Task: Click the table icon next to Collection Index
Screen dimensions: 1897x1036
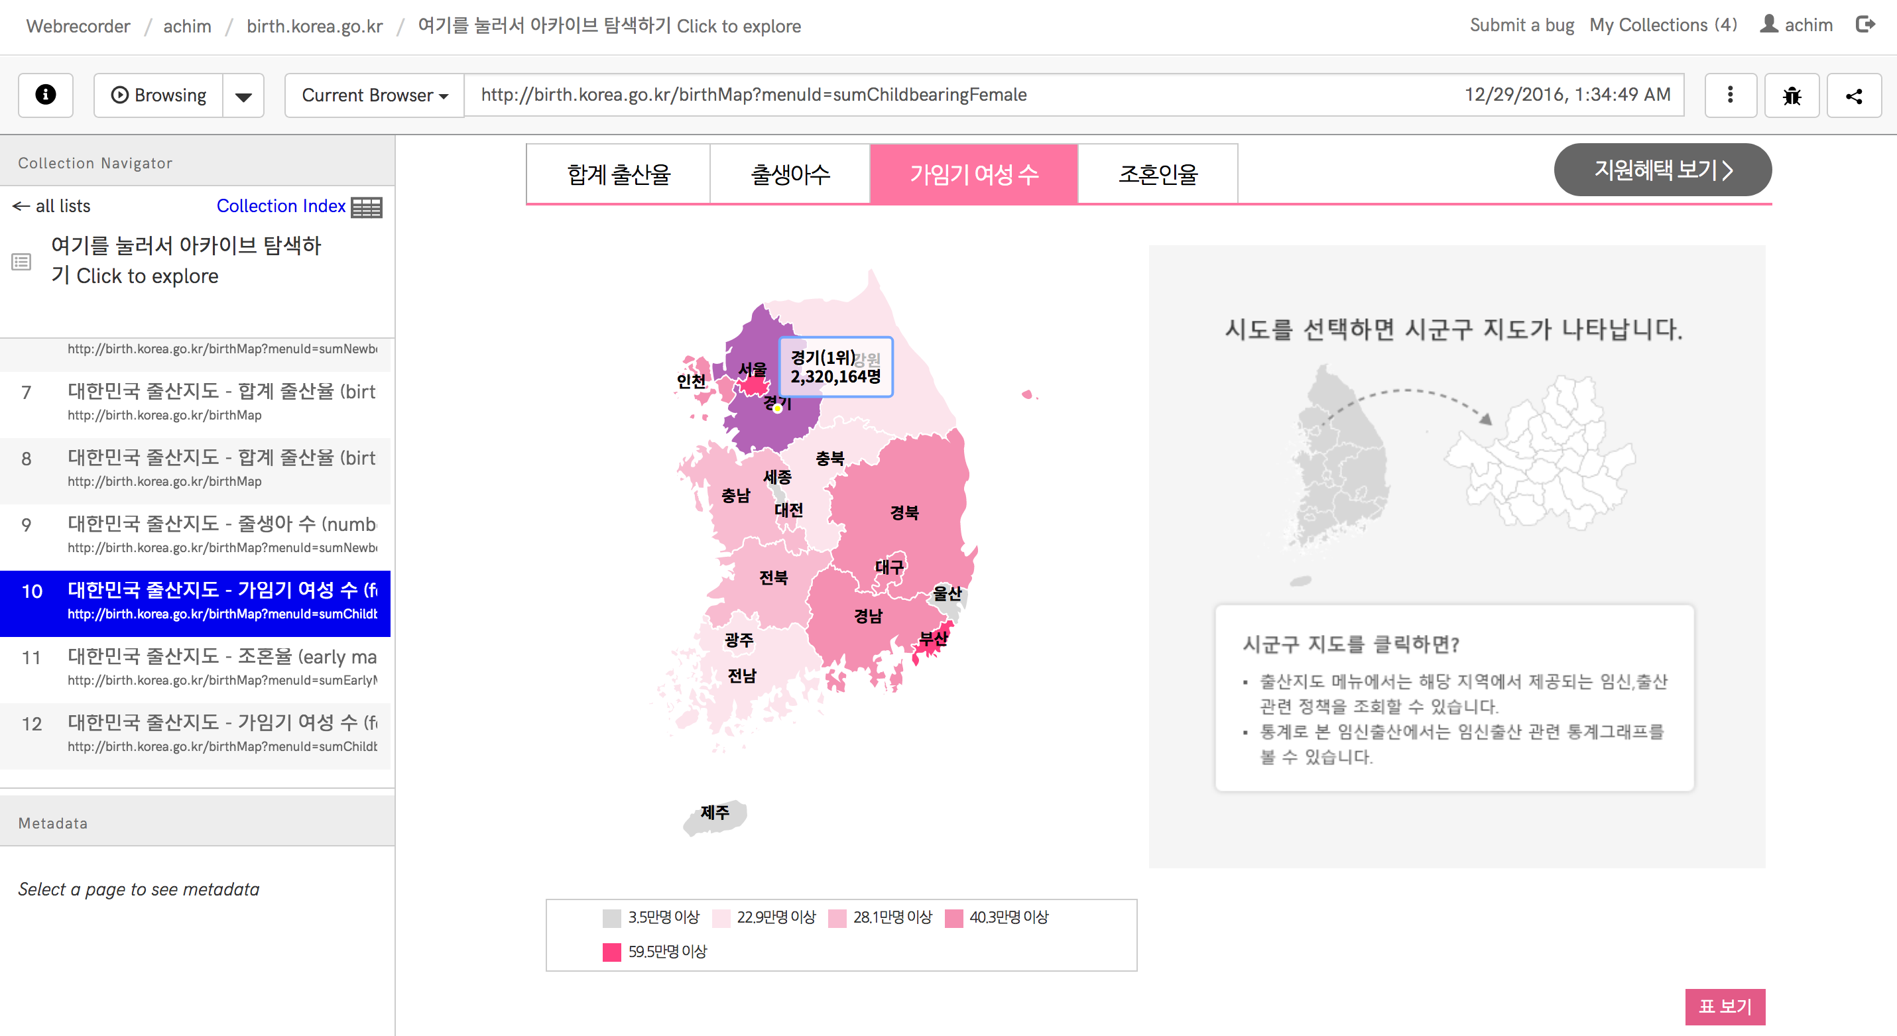Action: point(367,207)
